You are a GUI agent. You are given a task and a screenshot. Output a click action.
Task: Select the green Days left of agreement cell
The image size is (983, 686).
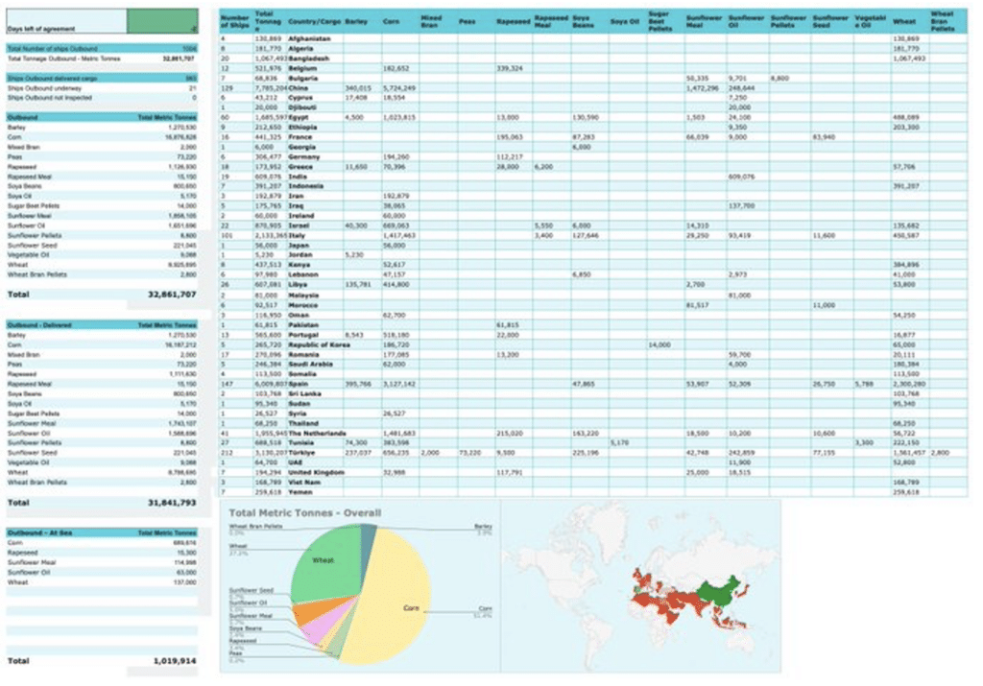tap(162, 21)
